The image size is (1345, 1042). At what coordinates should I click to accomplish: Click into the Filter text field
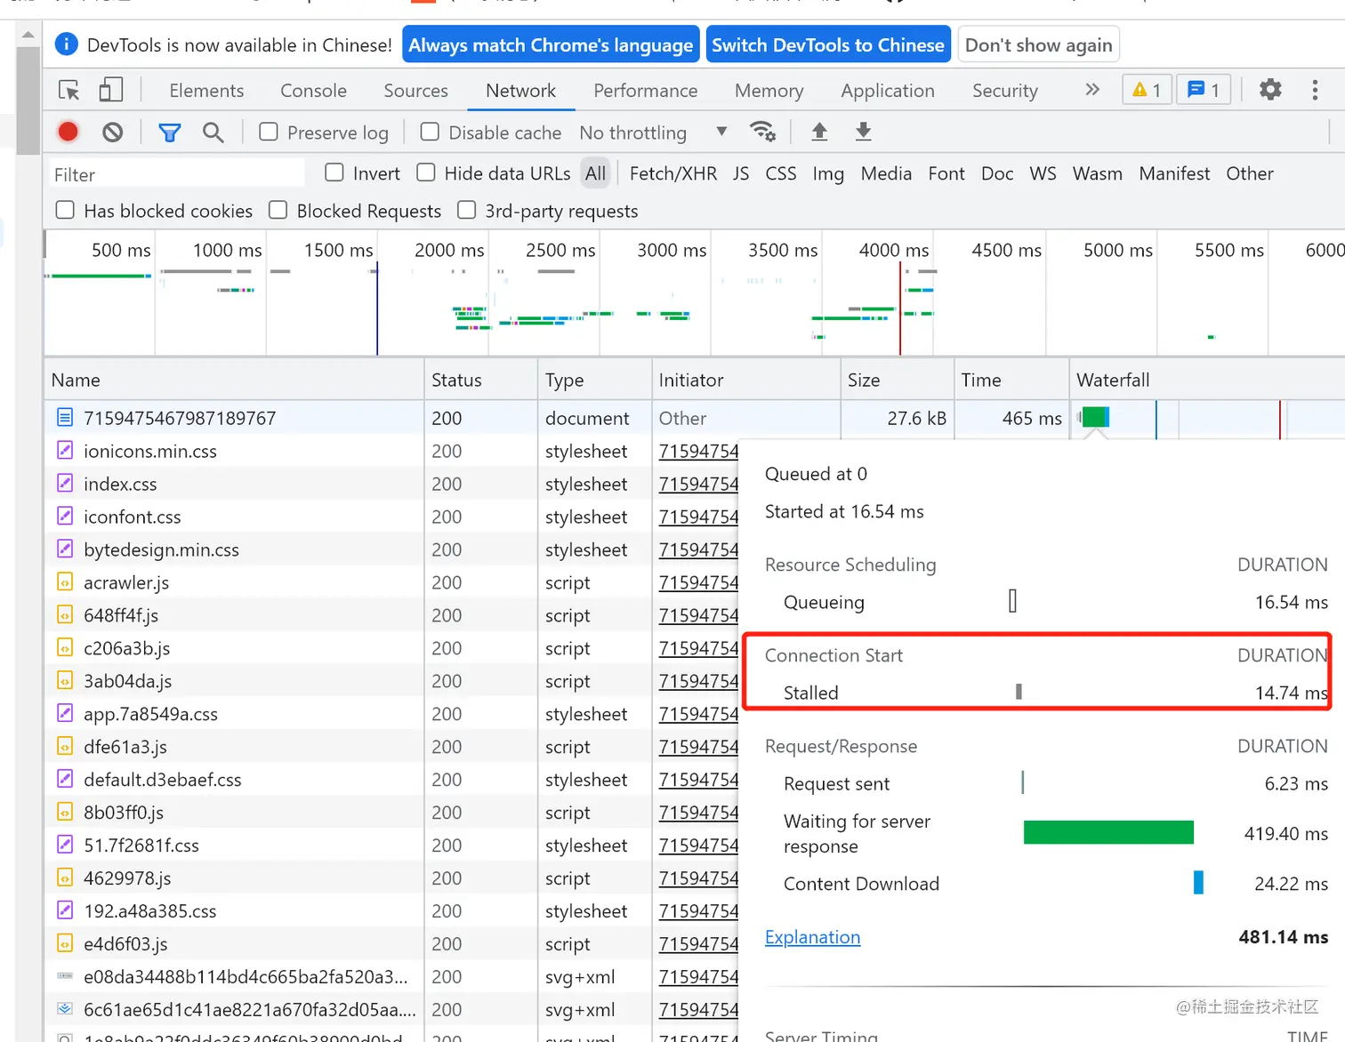tap(175, 174)
